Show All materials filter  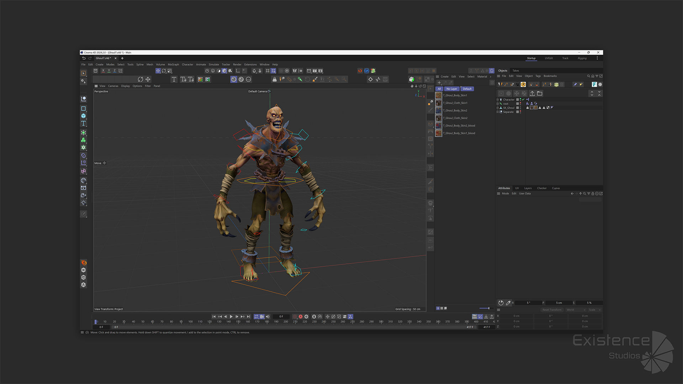[x=439, y=89]
